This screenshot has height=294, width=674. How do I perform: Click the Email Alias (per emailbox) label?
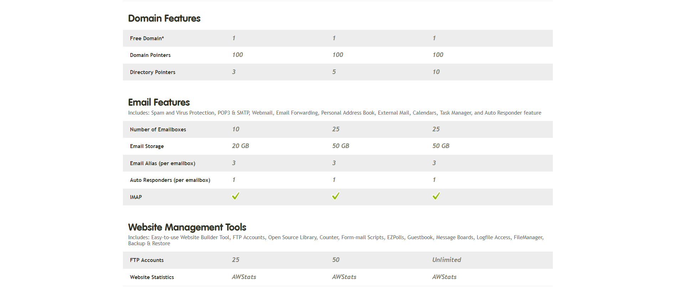[x=162, y=163]
